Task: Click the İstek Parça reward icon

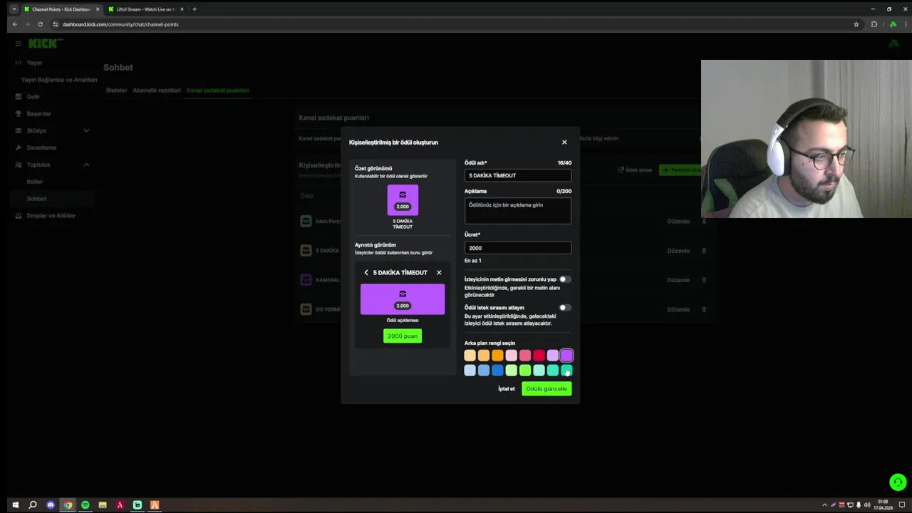Action: [x=306, y=222]
